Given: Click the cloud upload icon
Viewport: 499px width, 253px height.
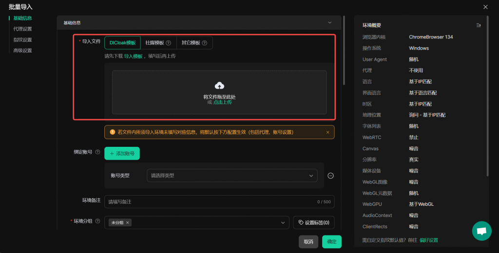Looking at the screenshot, I should [x=219, y=86].
